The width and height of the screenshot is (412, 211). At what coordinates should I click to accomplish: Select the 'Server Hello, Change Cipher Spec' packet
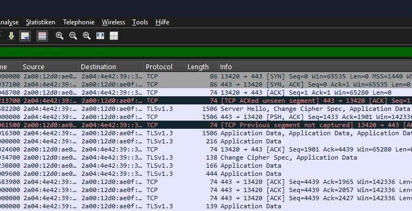coord(206,109)
